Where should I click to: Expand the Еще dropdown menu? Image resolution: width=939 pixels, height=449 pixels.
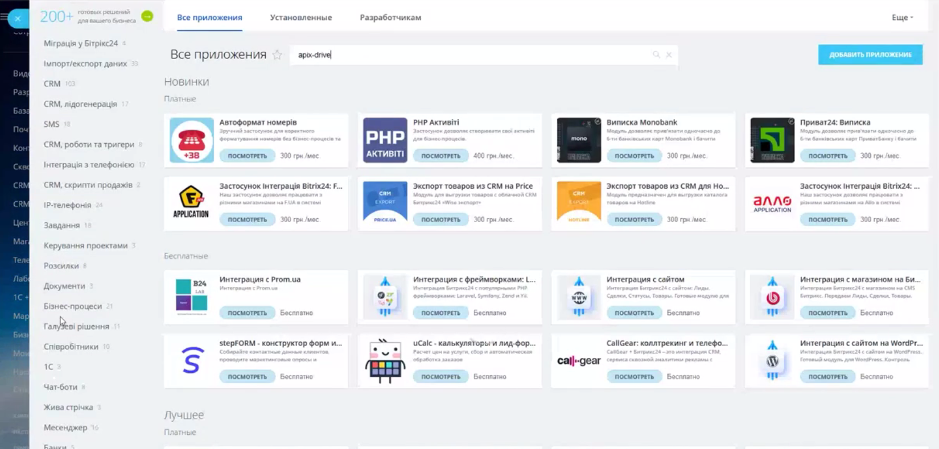[902, 18]
